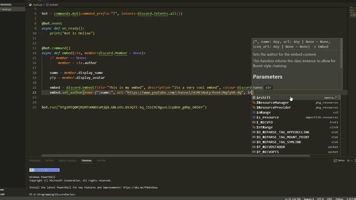Click the function icon beside is_resource

point(254,117)
